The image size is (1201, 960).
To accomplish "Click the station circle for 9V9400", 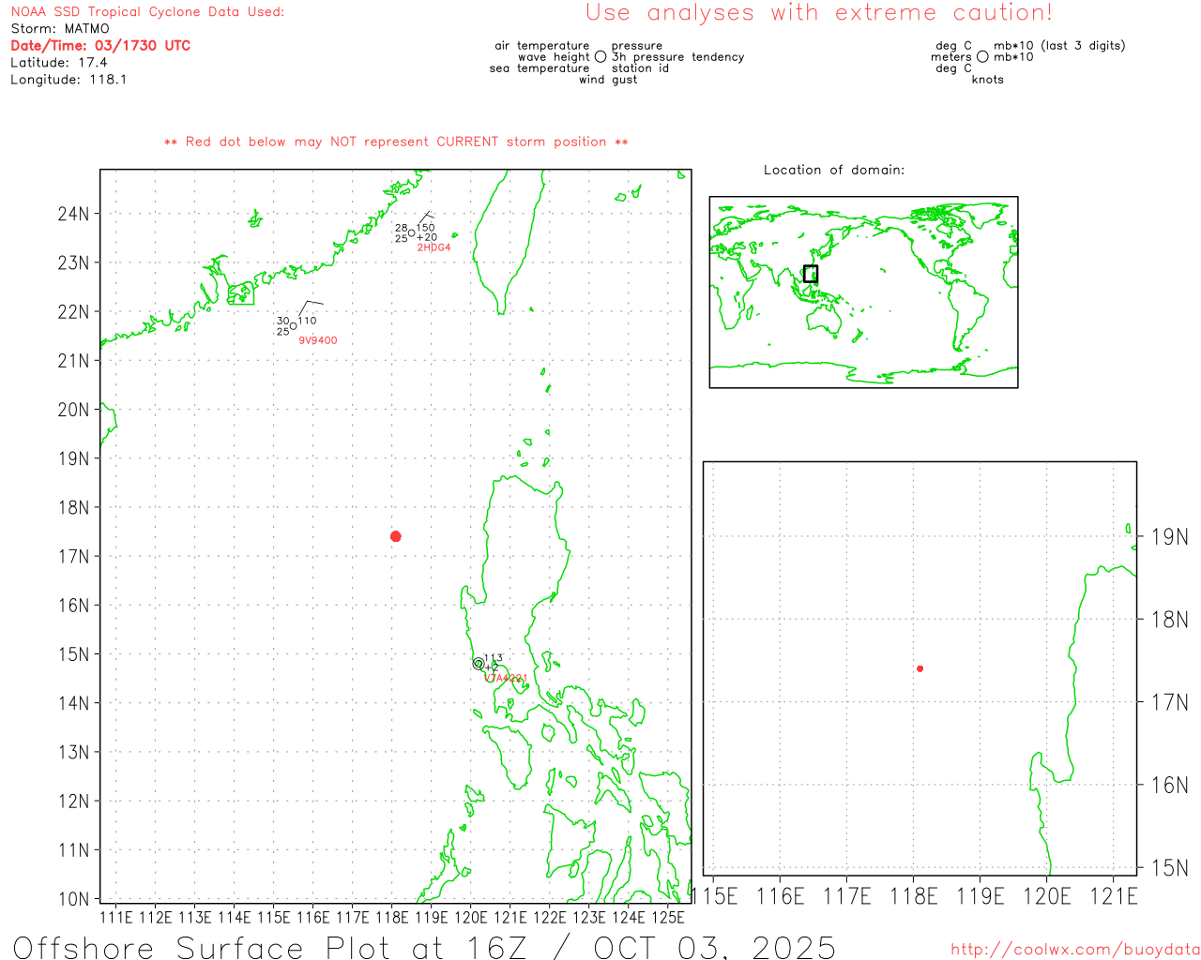I will (294, 326).
